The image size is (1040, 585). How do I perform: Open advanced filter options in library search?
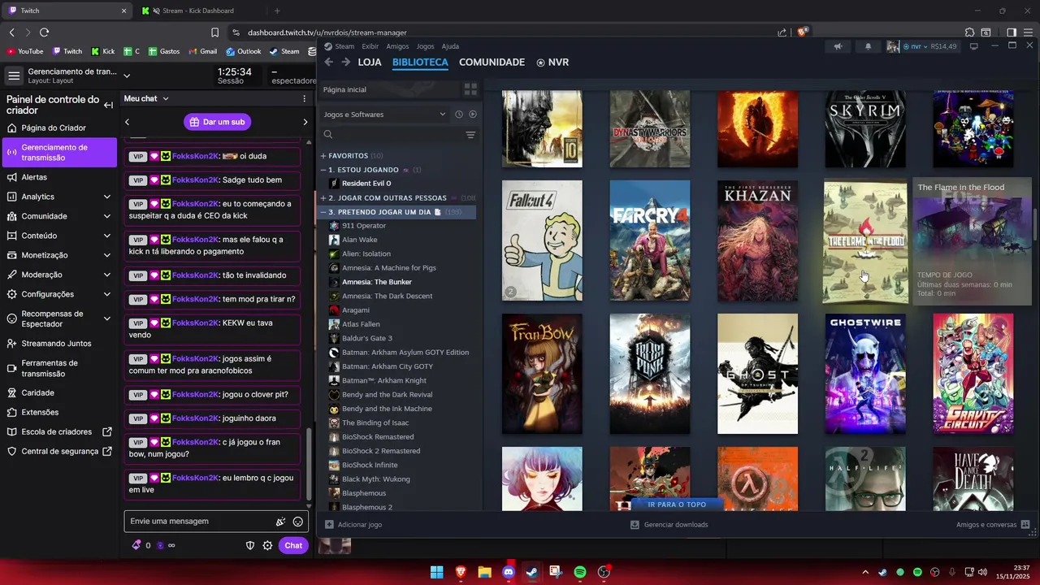[470, 135]
